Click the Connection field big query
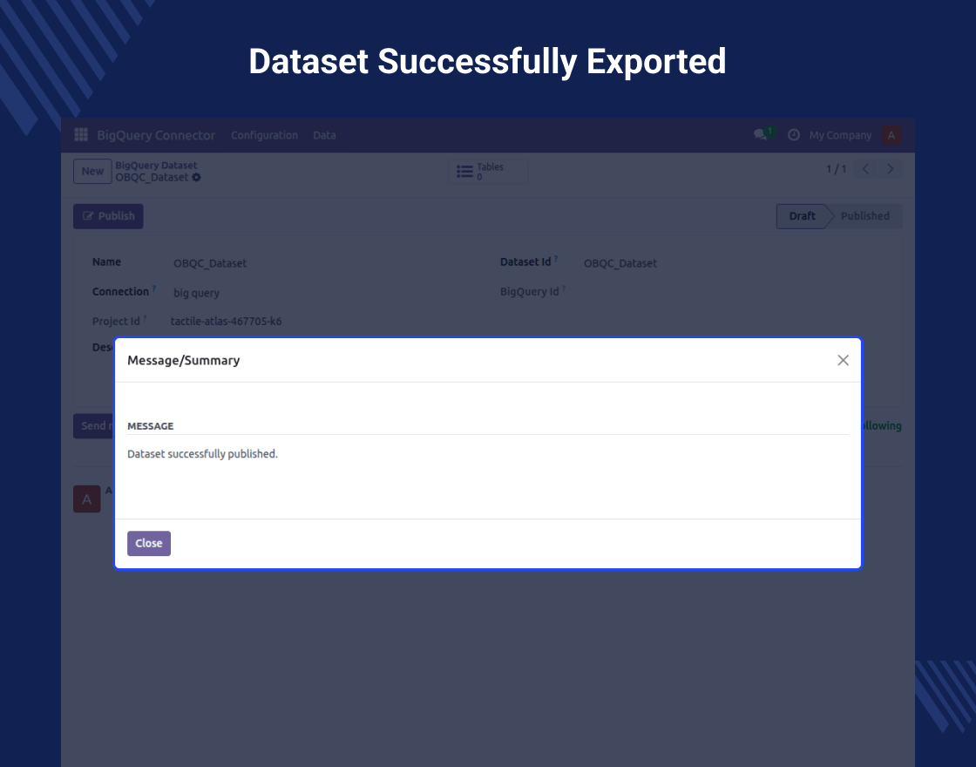The width and height of the screenshot is (976, 767). pyautogui.click(x=196, y=293)
